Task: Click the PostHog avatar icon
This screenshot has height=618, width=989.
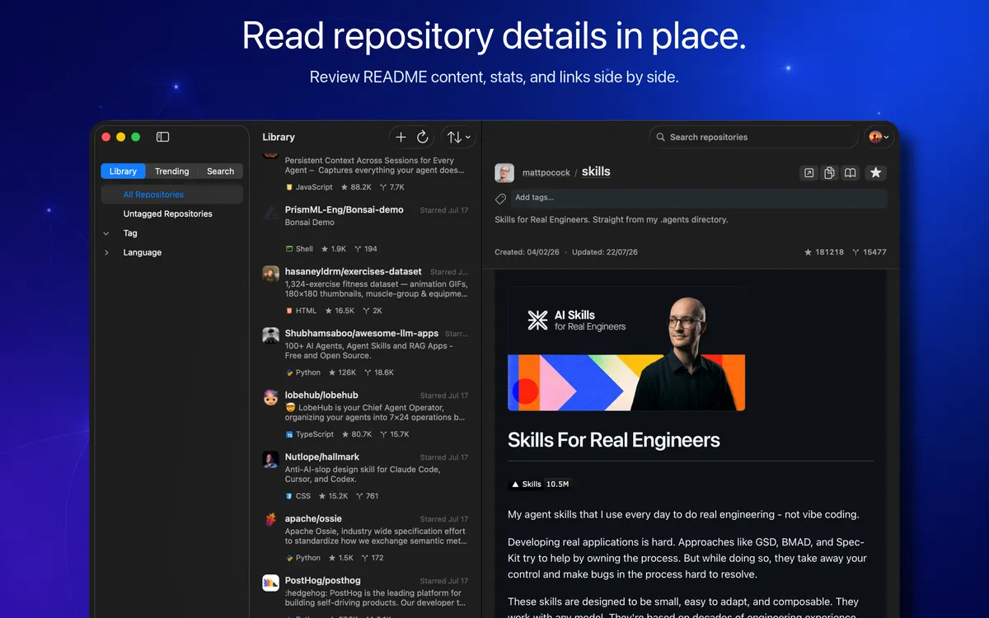Action: click(270, 583)
